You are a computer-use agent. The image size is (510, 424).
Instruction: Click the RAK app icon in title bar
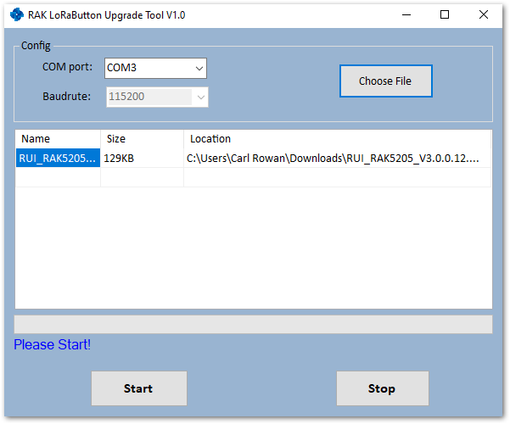point(17,14)
